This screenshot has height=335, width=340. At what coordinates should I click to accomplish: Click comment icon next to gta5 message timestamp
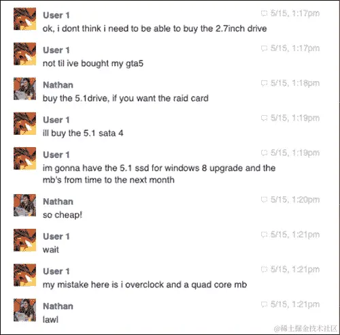264,48
